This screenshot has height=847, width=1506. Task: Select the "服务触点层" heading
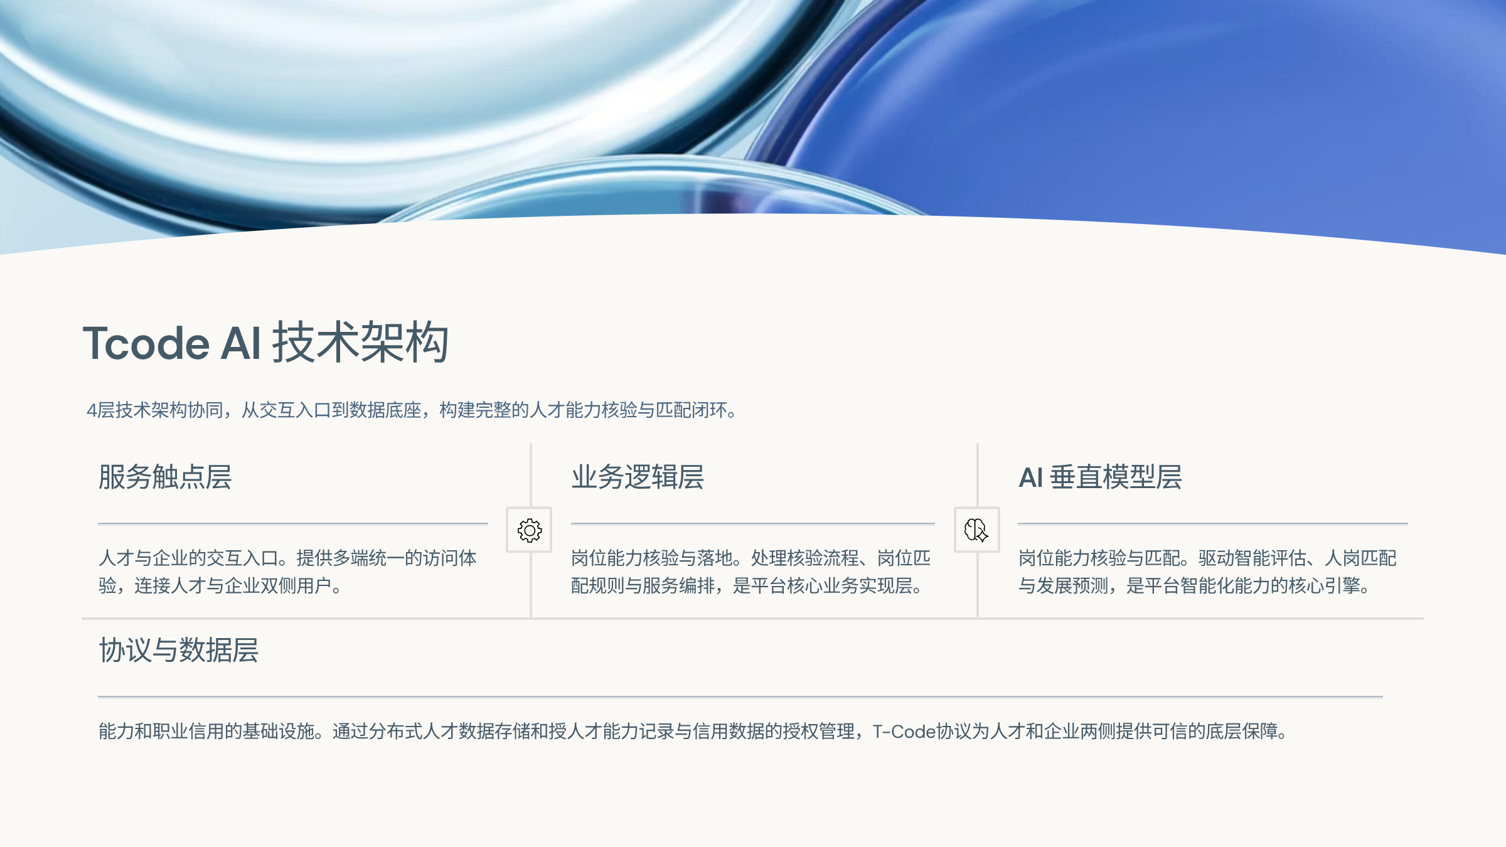pos(165,477)
